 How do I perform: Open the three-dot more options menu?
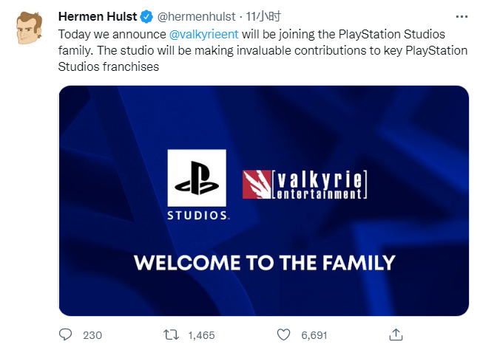click(x=462, y=16)
